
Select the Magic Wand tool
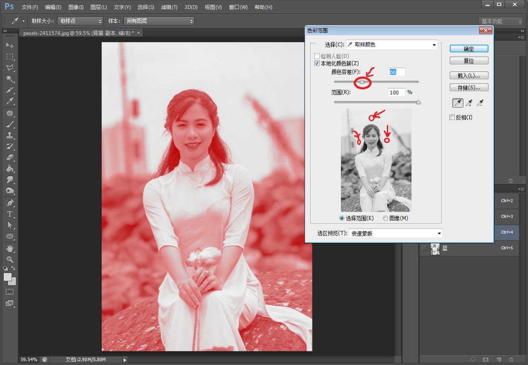(10, 79)
